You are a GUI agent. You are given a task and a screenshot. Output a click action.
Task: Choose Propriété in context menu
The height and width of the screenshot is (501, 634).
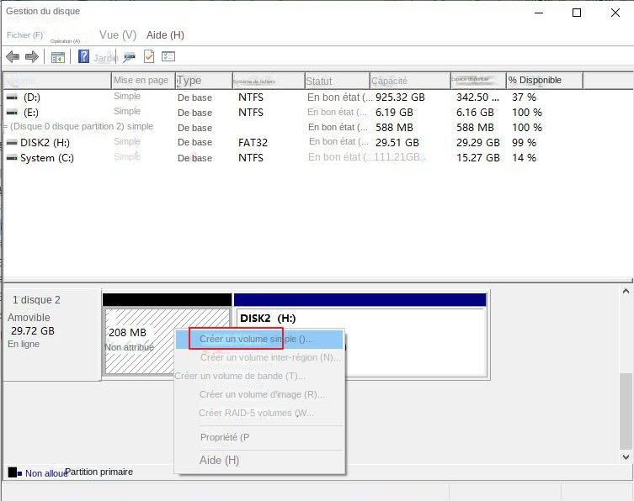coord(259,437)
